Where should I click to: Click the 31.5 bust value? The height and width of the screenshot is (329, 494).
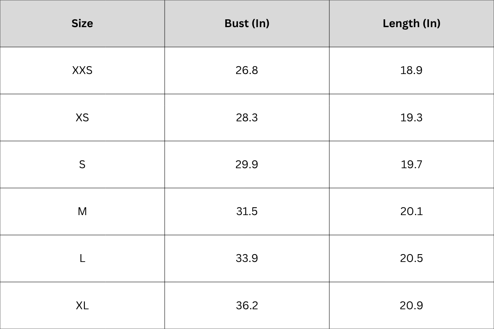pos(247,211)
